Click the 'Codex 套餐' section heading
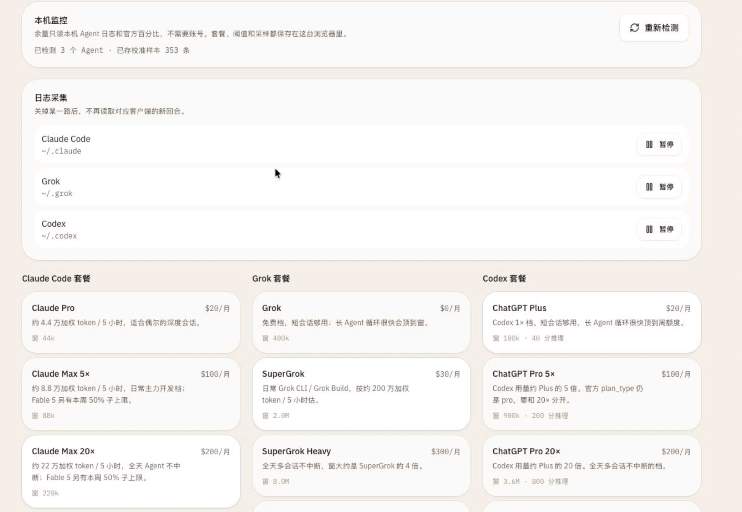This screenshot has width=742, height=512. (x=504, y=279)
